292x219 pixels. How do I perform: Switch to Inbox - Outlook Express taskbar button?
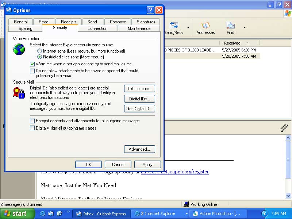coord(101,214)
